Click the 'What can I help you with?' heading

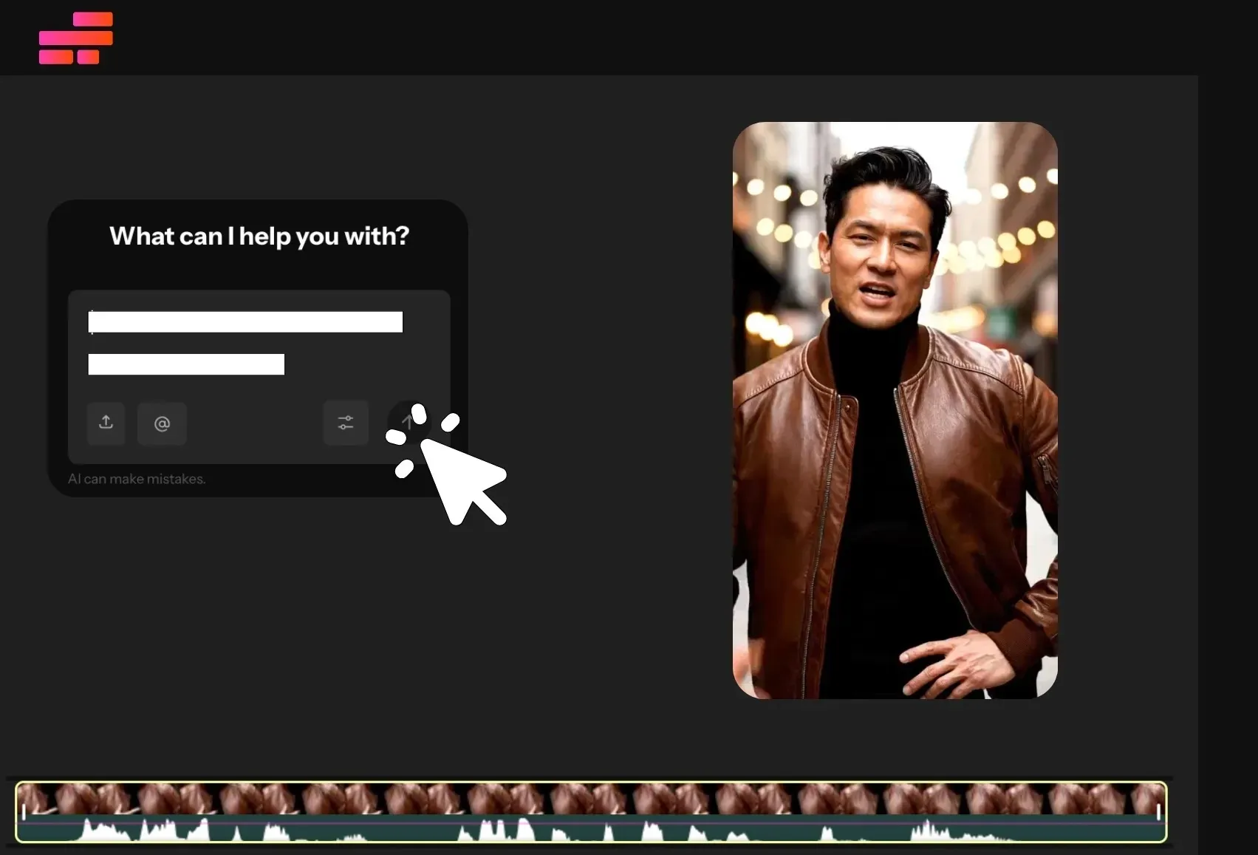259,236
